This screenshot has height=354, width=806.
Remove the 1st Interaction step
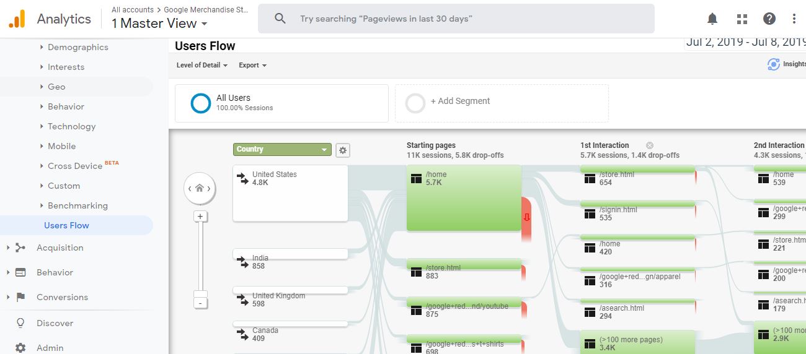[x=650, y=145]
